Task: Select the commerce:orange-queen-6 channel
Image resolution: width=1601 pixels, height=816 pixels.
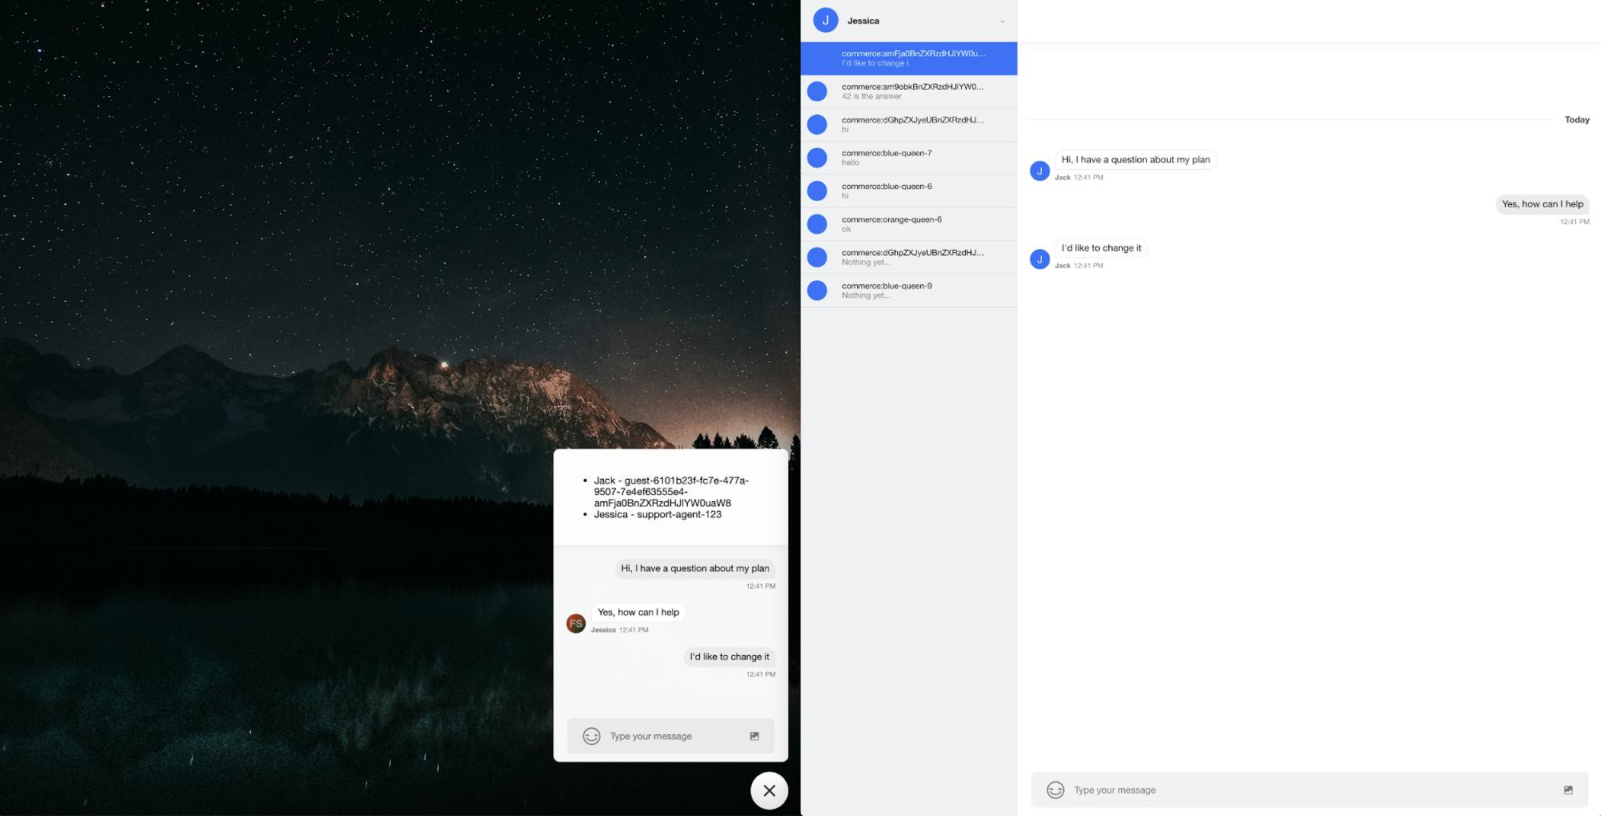Action: pyautogui.click(x=908, y=224)
